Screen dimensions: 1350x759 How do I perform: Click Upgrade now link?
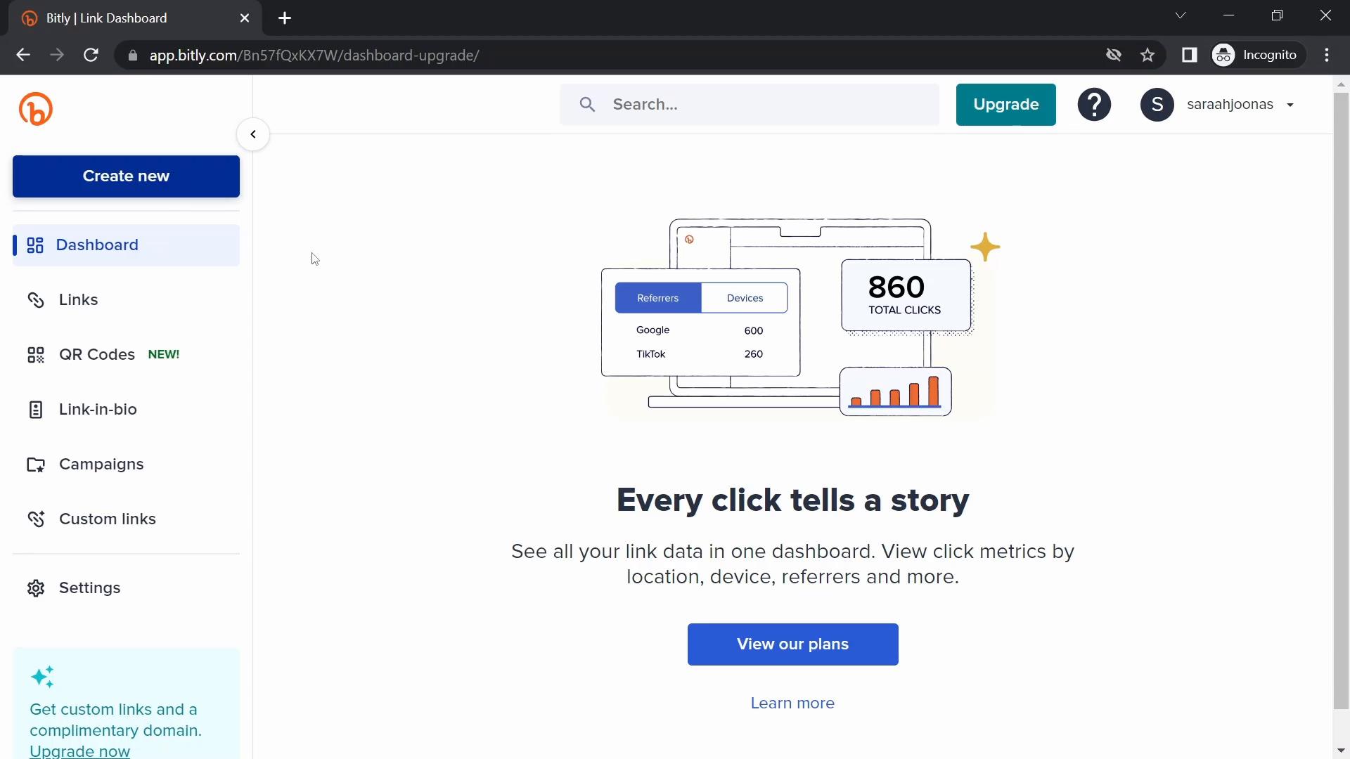pyautogui.click(x=79, y=751)
